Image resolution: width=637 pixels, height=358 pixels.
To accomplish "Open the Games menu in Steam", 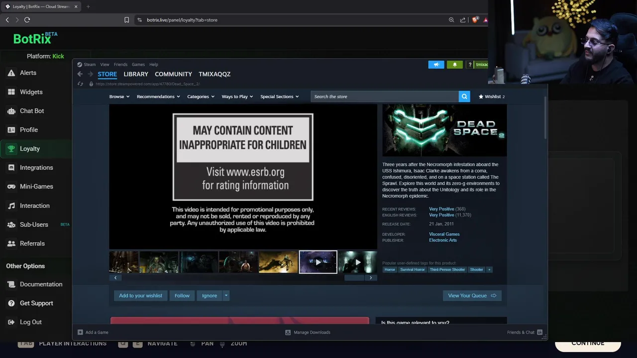I will point(138,65).
